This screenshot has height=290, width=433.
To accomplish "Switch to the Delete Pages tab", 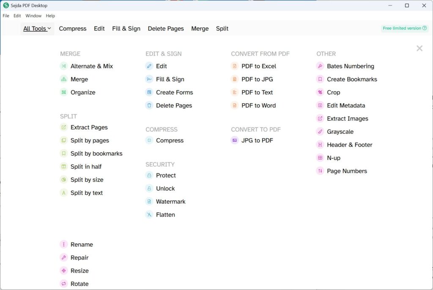I will [x=166, y=28].
